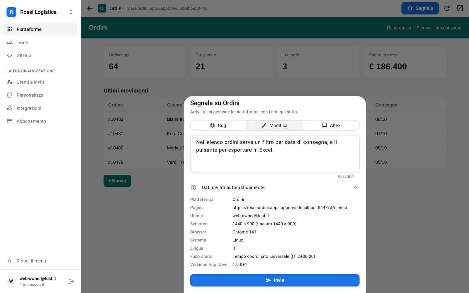This screenshot has height=293, width=469.
Task: Click the Ordini oggi card showing 64
Action: [x=145, y=62]
